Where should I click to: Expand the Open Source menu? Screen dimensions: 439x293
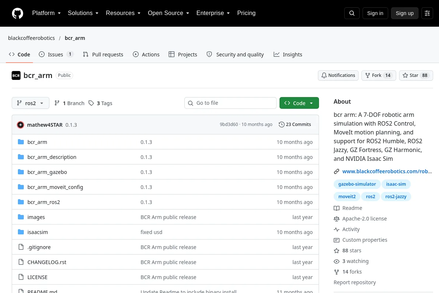pos(168,13)
